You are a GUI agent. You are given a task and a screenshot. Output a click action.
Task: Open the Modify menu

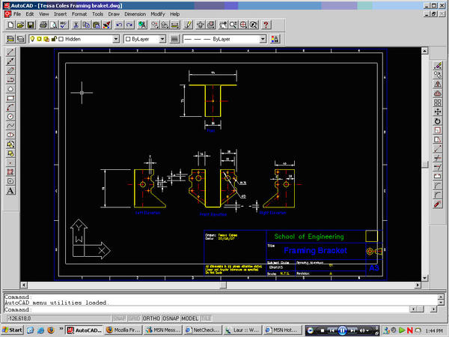(x=158, y=14)
